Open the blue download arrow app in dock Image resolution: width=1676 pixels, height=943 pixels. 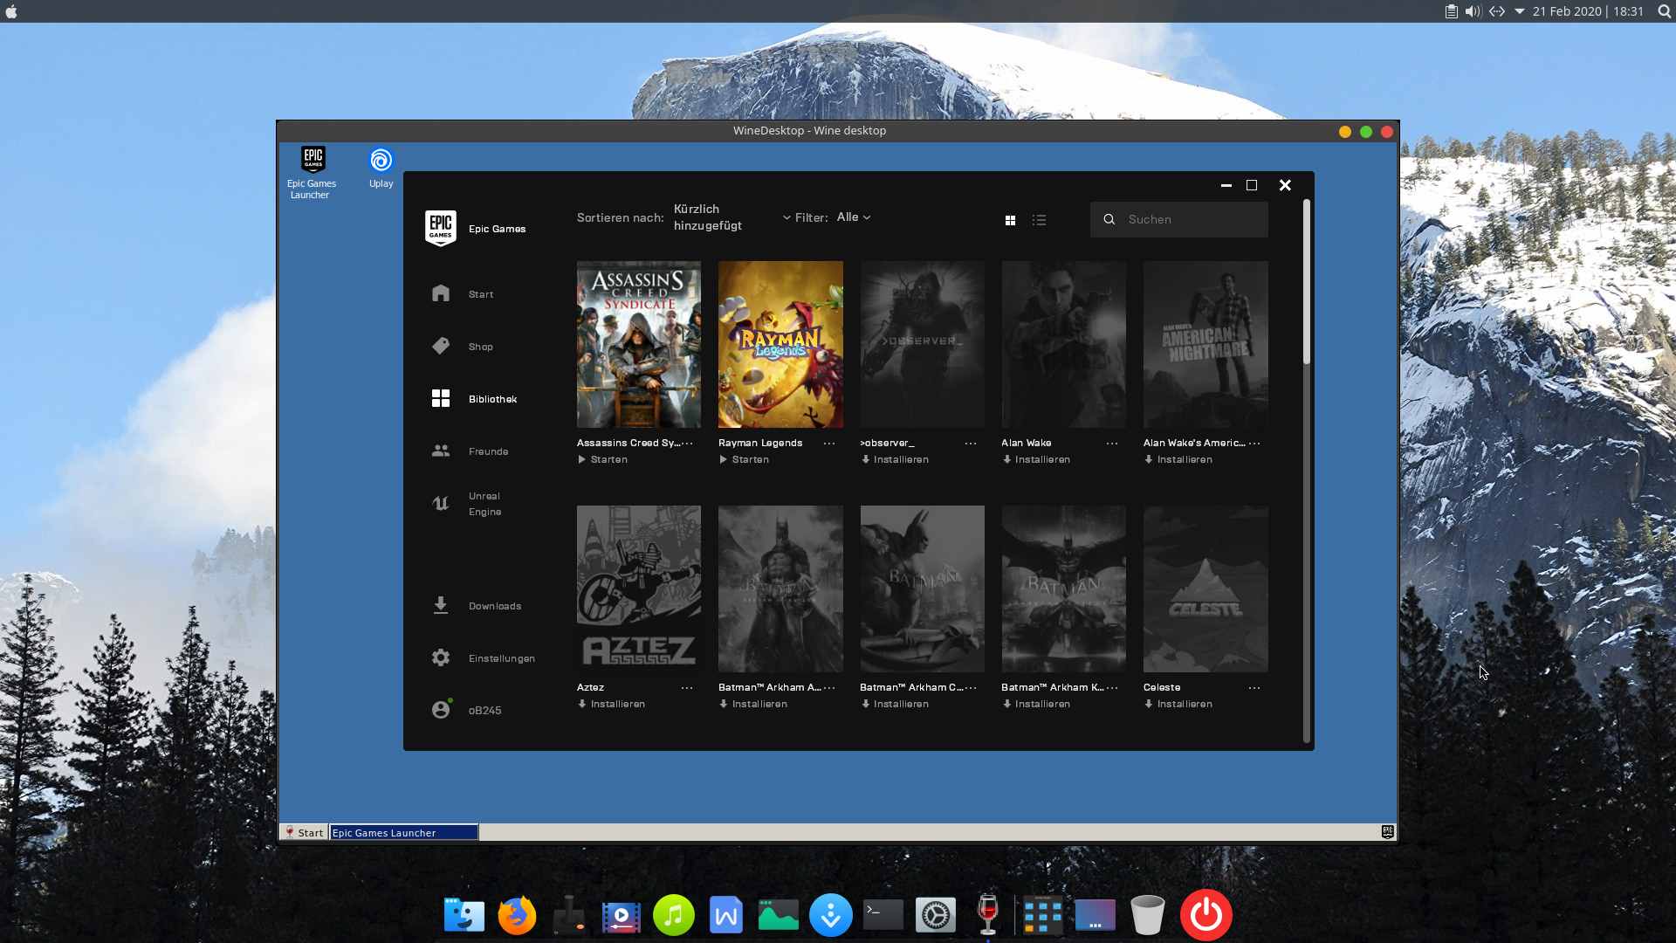(831, 915)
